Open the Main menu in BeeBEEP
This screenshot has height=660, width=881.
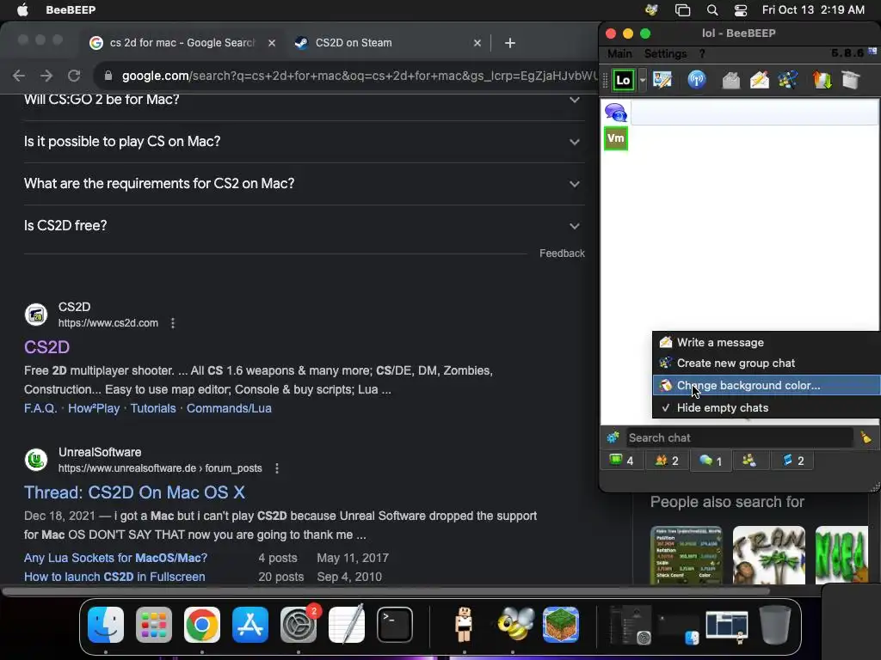619,54
